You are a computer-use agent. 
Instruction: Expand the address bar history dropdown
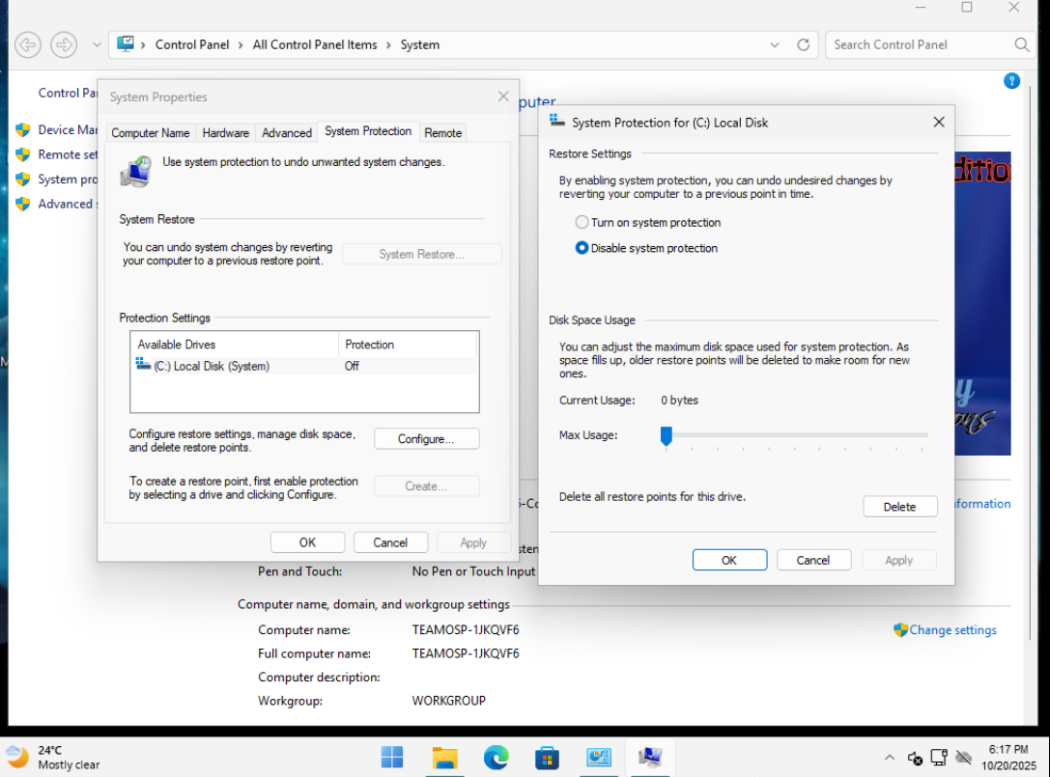click(x=775, y=44)
